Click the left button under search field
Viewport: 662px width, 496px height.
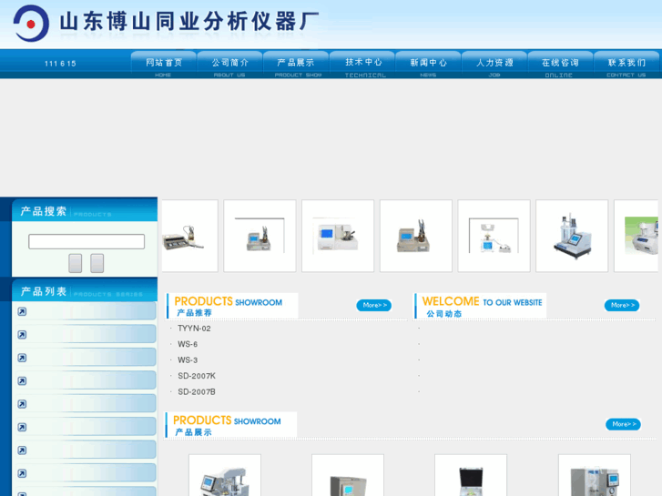(76, 263)
